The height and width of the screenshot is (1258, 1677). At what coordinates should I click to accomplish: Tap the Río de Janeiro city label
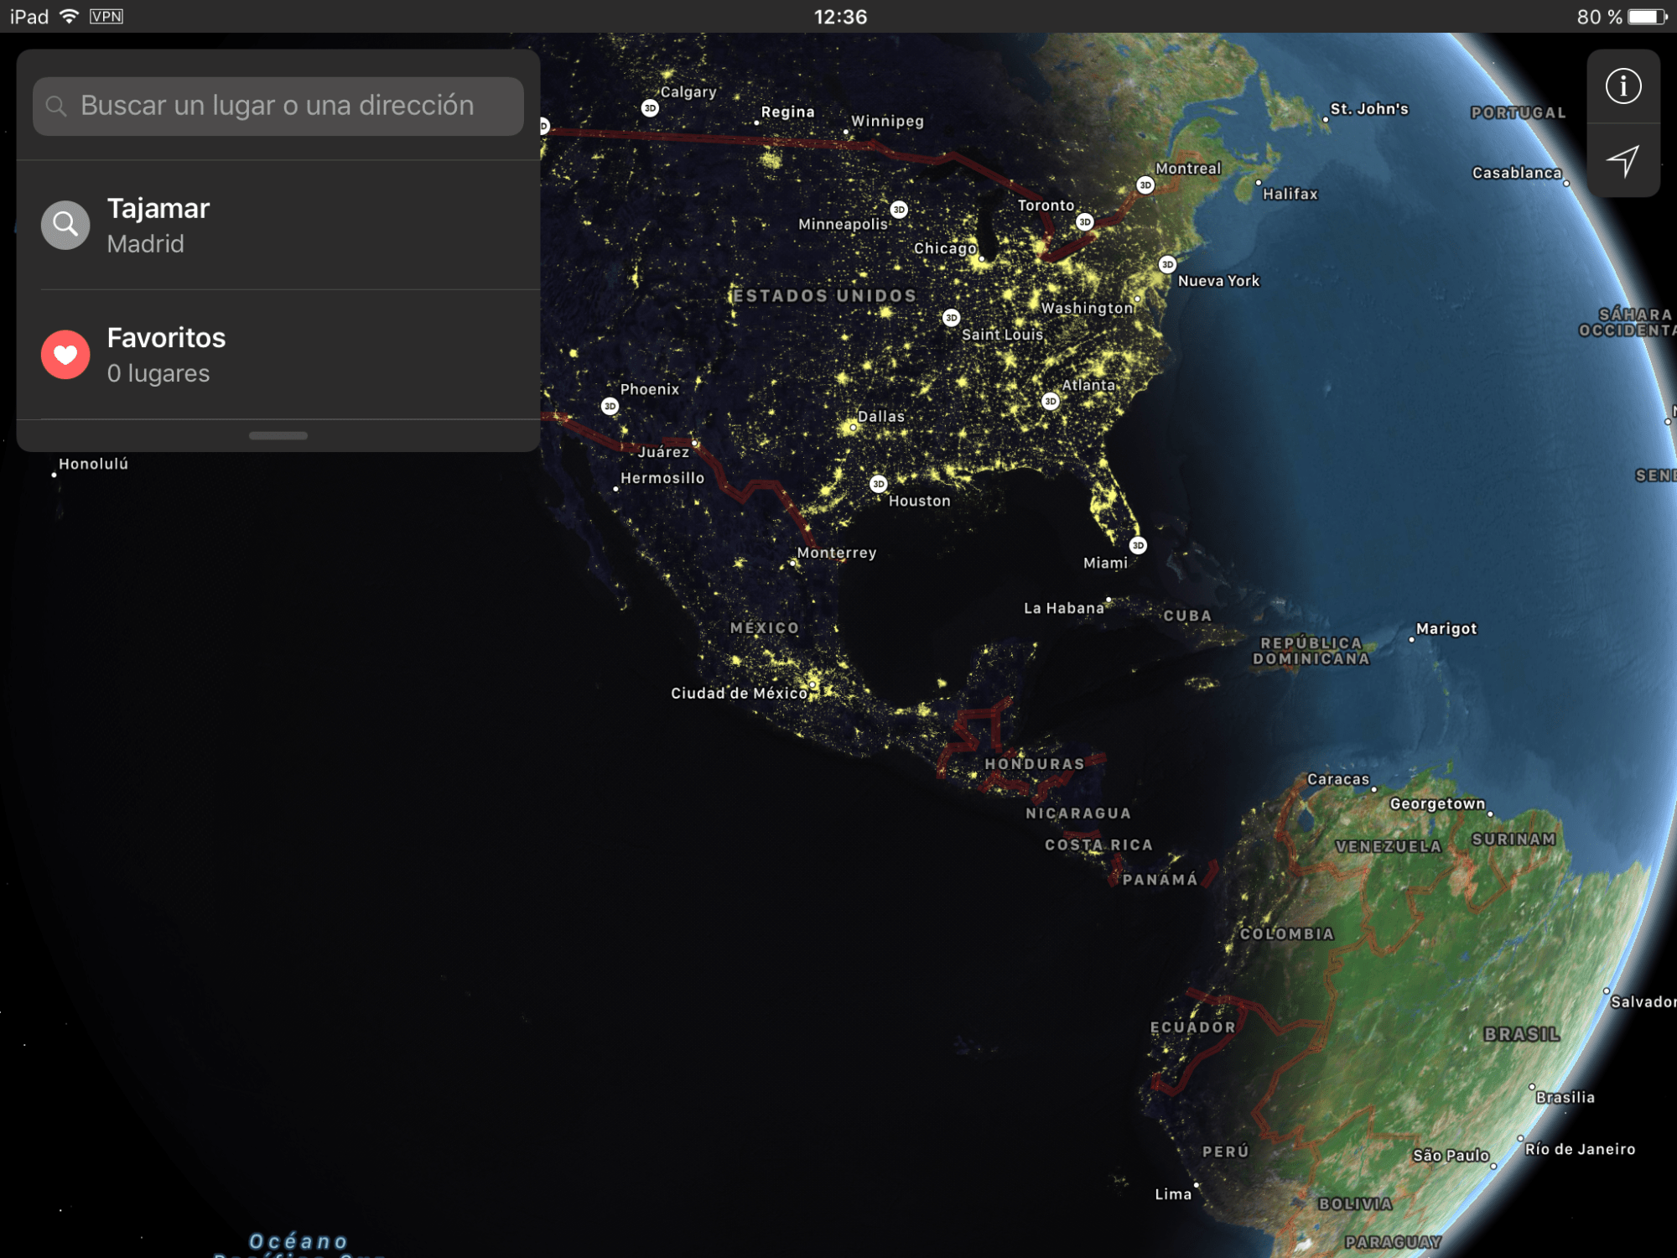(1580, 1149)
